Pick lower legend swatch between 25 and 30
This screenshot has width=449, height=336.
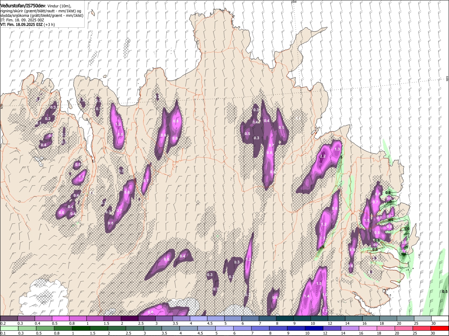[x=422, y=328]
